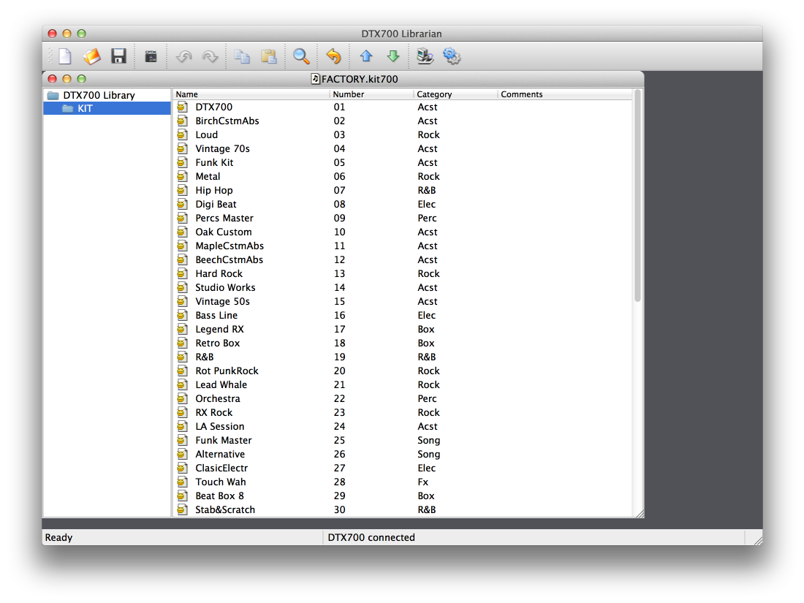Select the KIT folder in the sidebar
Image resolution: width=804 pixels, height=603 pixels.
point(85,108)
